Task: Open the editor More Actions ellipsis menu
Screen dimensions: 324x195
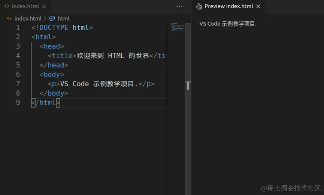Action: click(x=179, y=6)
